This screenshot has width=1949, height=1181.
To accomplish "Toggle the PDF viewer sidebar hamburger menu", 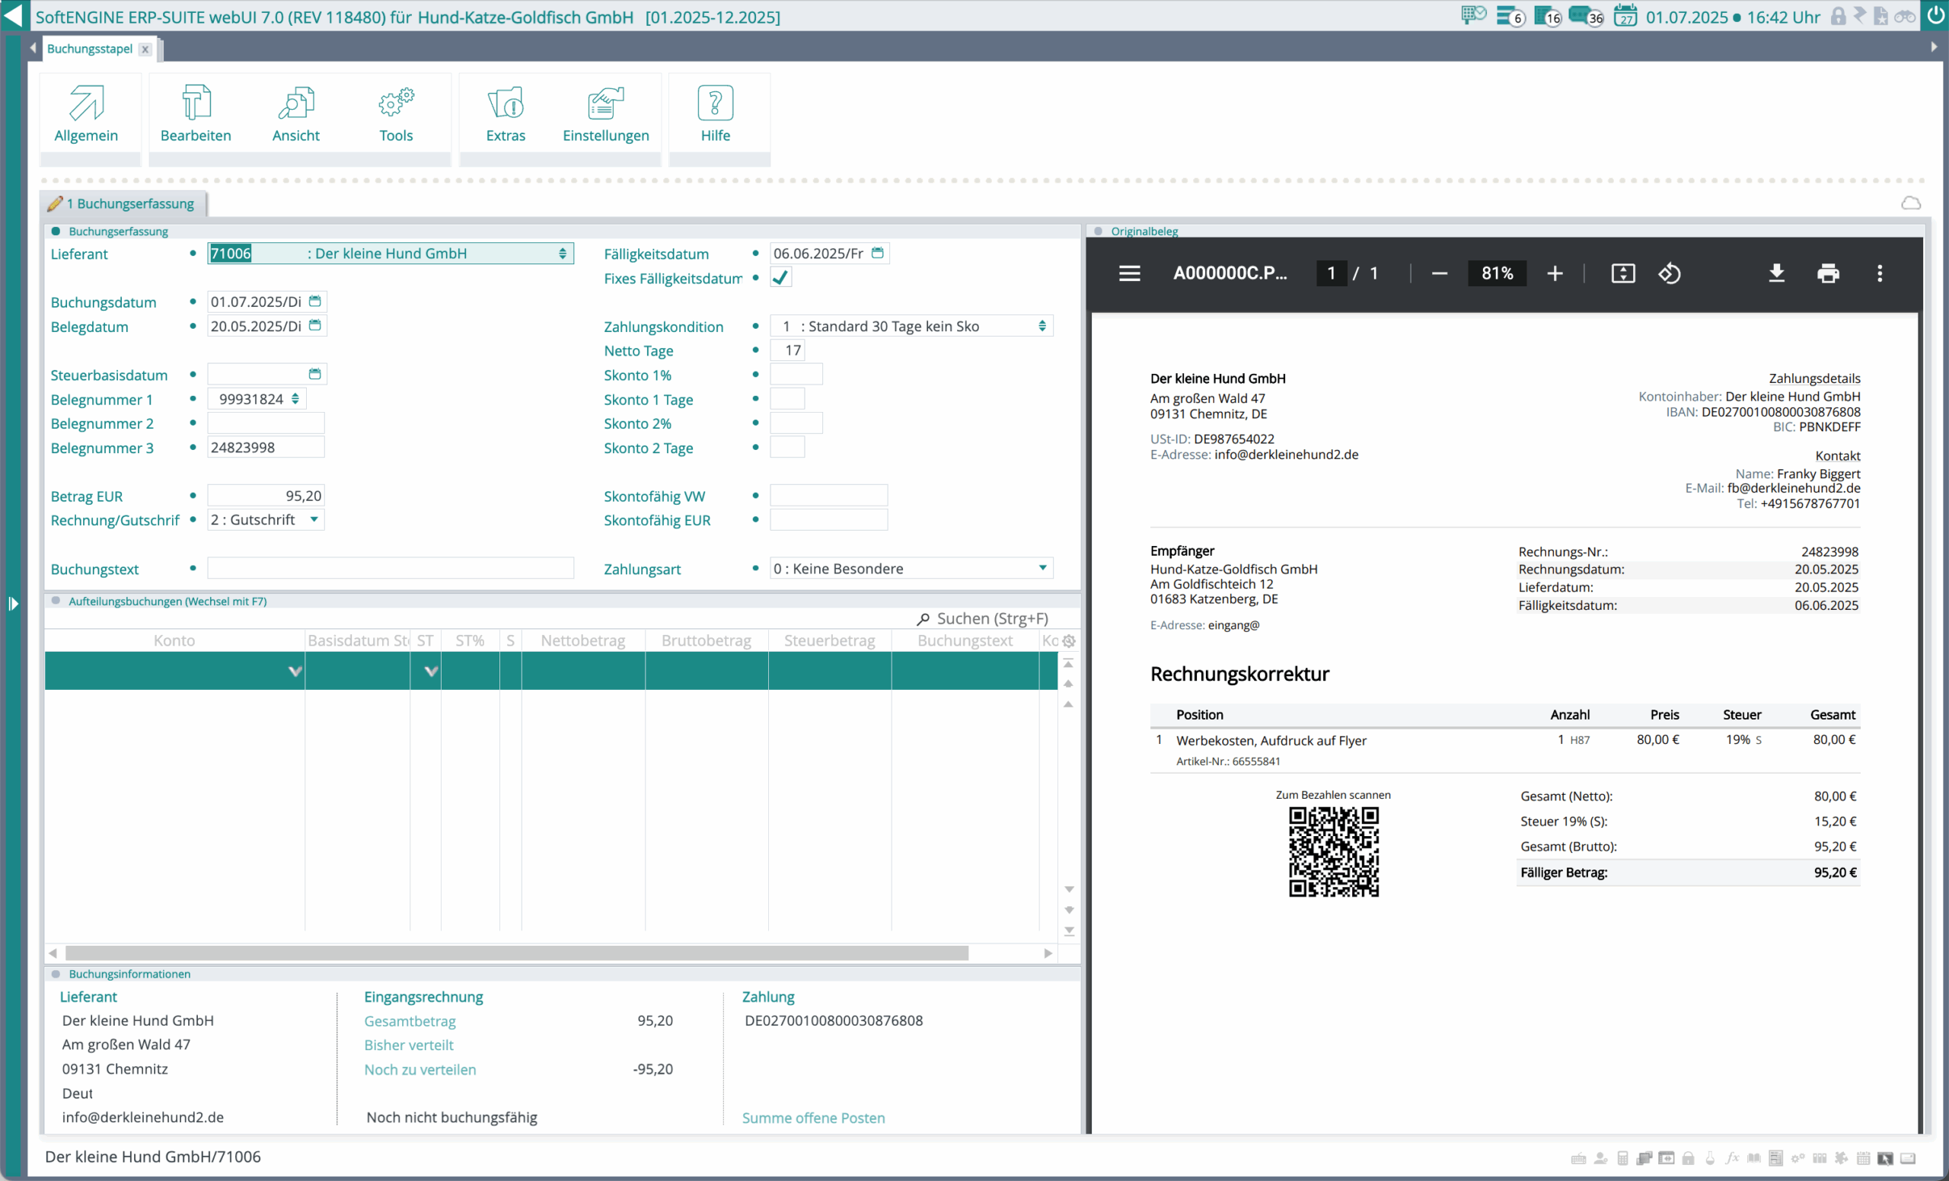I will tap(1130, 273).
